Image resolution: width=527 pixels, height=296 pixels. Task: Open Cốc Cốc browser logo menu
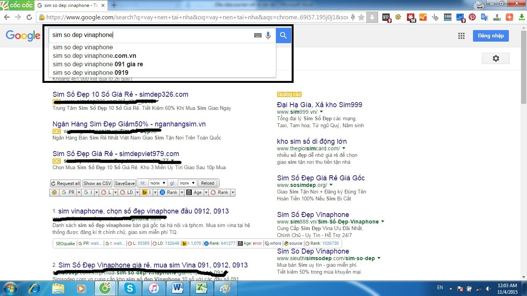tap(17, 5)
